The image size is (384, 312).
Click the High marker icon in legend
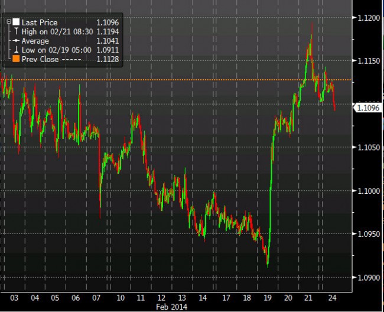point(16,31)
